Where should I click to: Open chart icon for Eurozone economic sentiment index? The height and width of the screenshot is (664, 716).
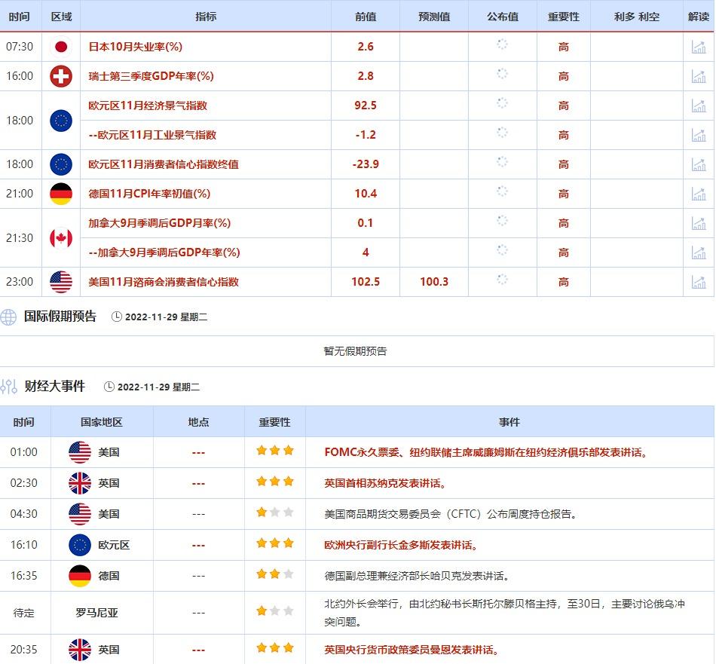coord(699,106)
